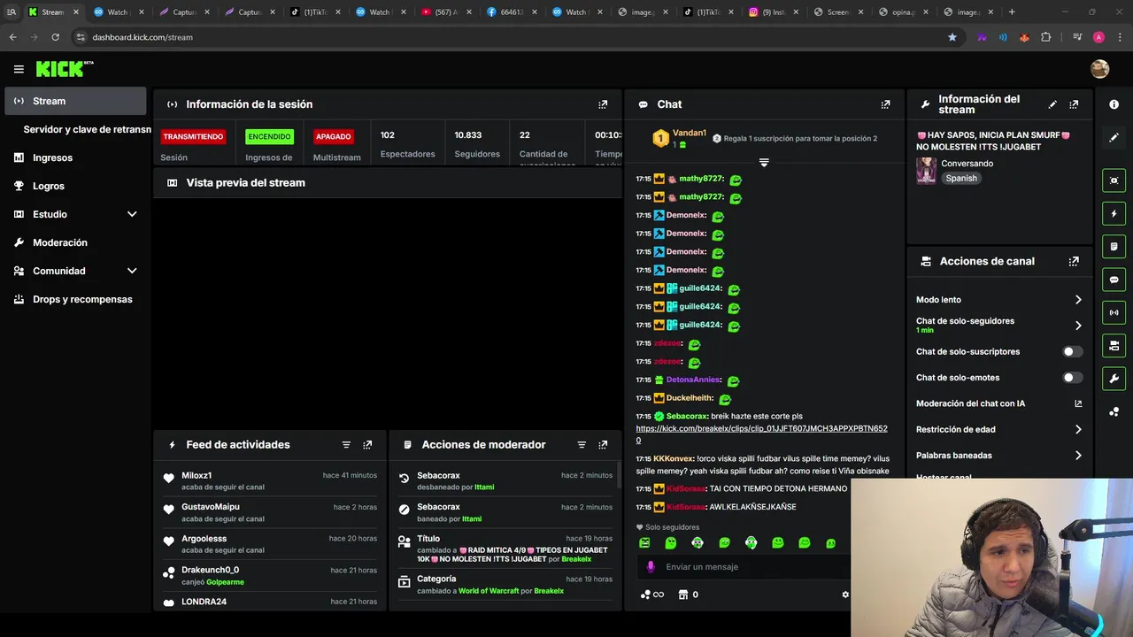Pop out the Acciones de canal panel
The width and height of the screenshot is (1133, 637).
(x=1074, y=262)
